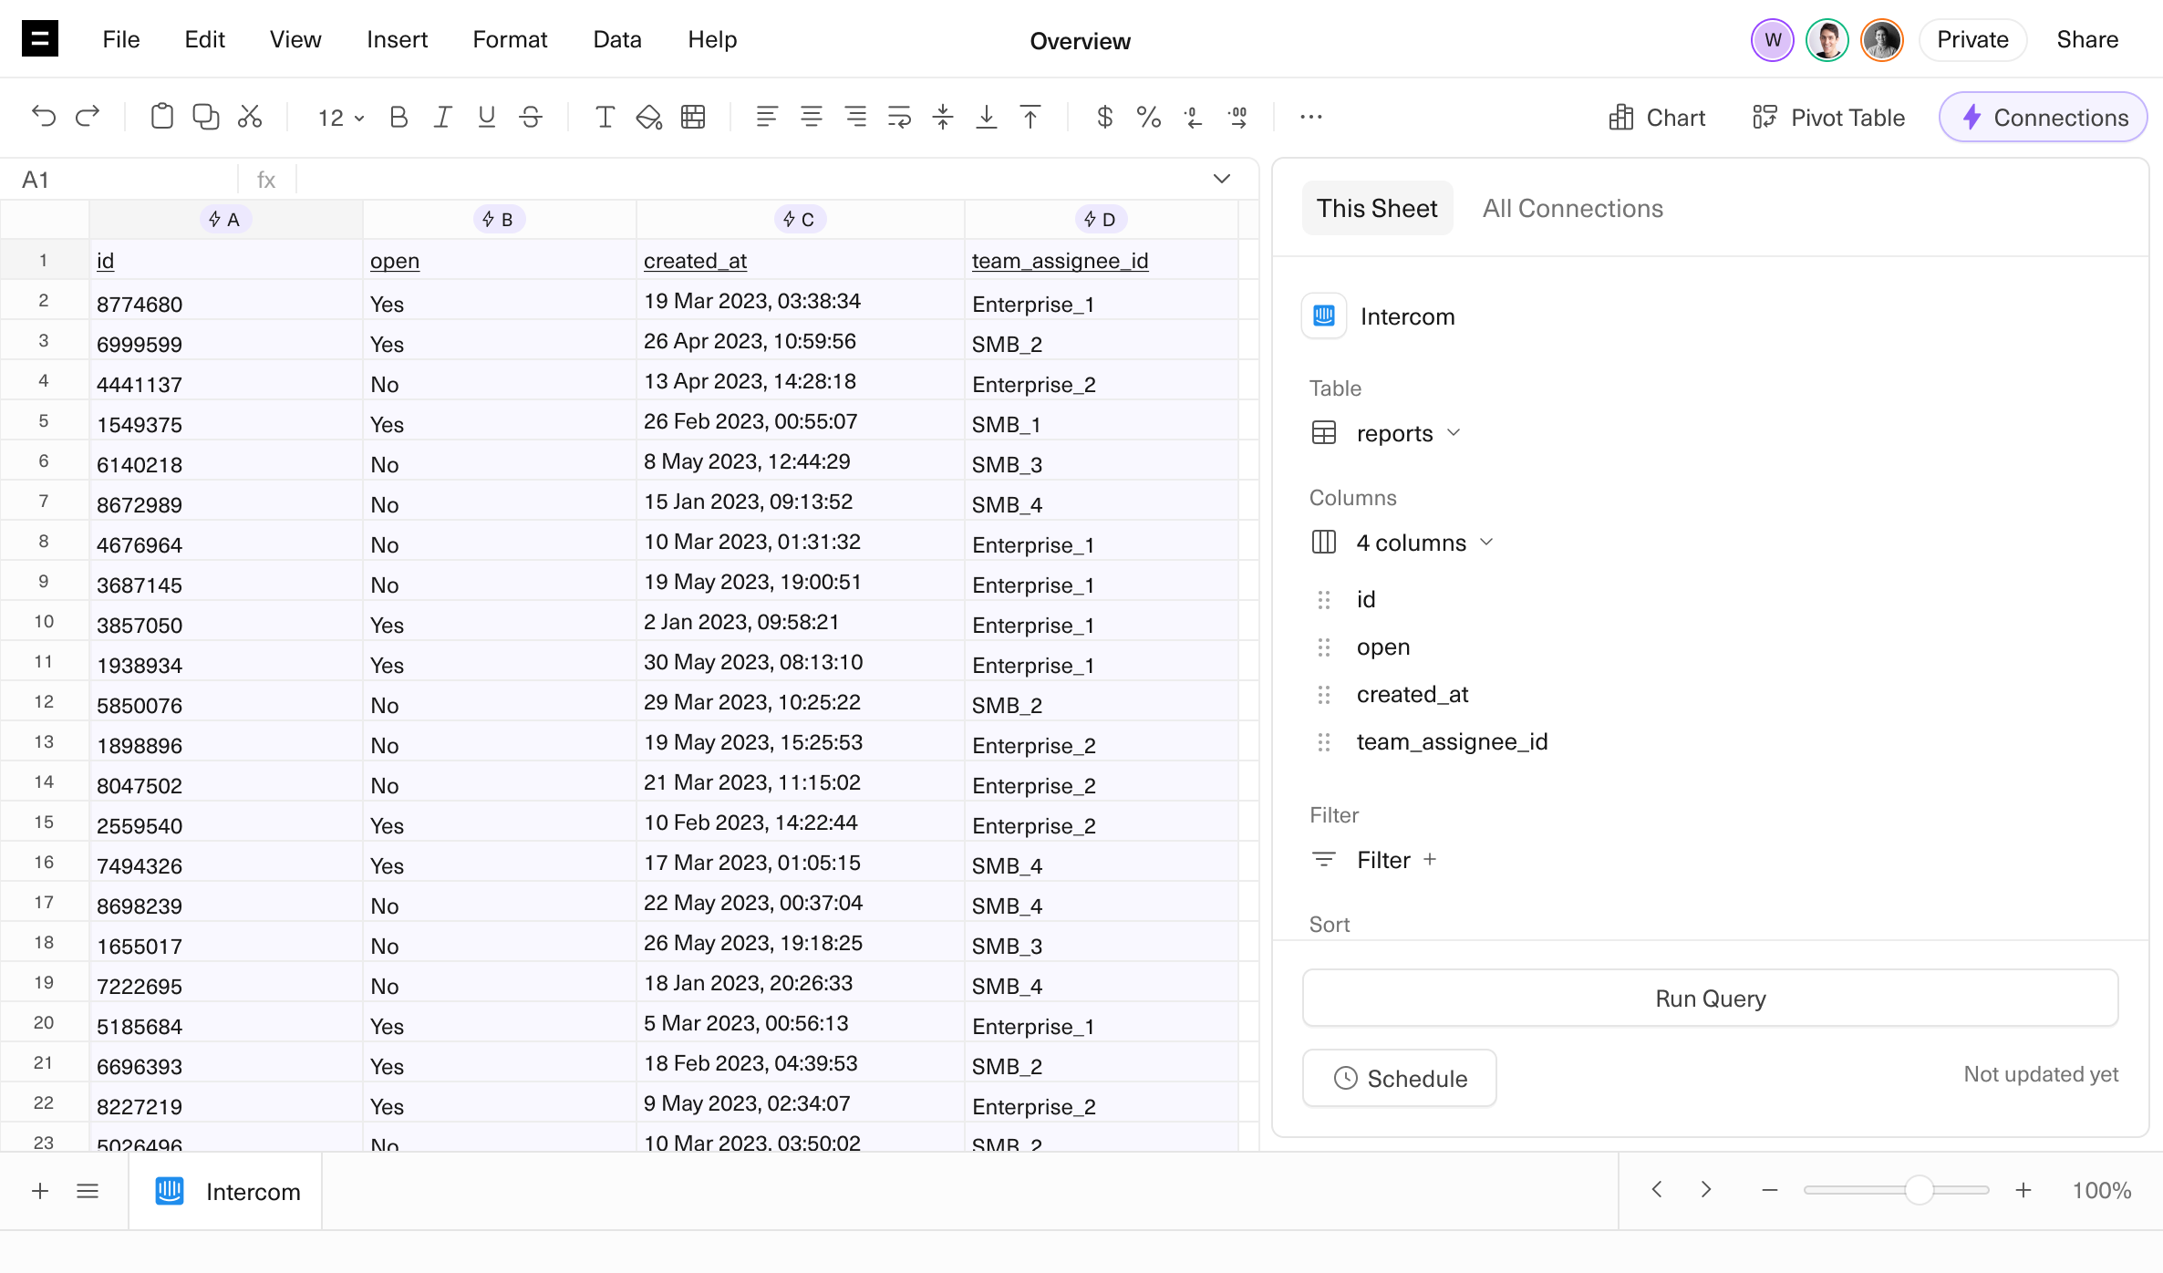Click the undo arrow icon
Image resolution: width=2163 pixels, height=1273 pixels.
click(43, 117)
